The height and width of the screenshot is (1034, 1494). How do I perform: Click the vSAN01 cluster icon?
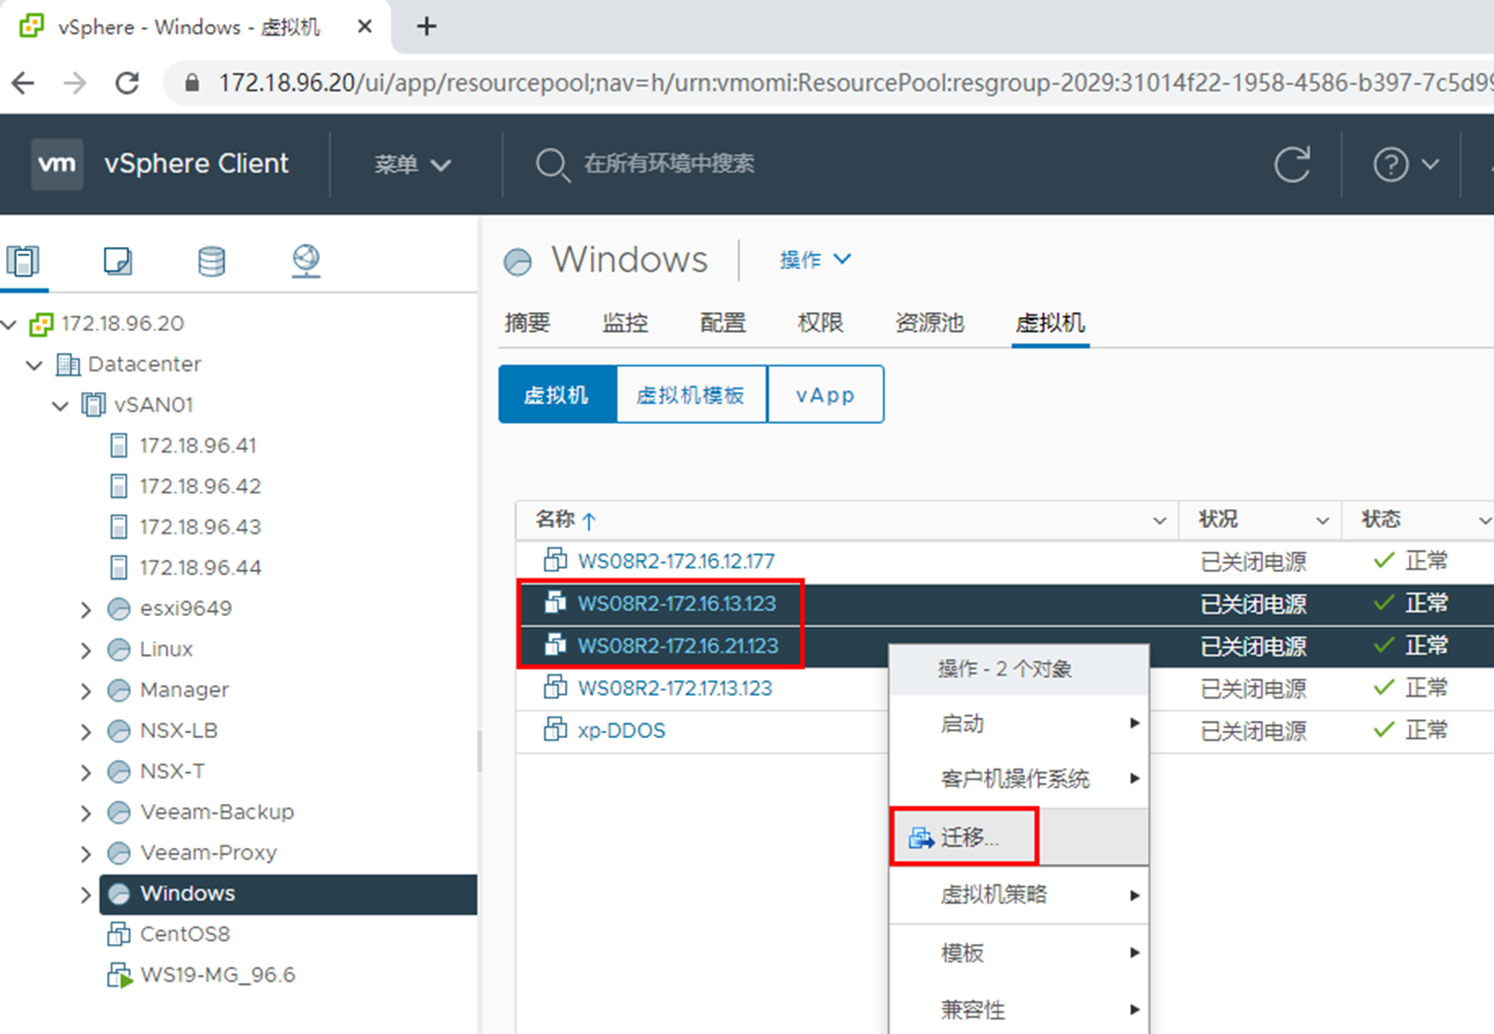[94, 404]
